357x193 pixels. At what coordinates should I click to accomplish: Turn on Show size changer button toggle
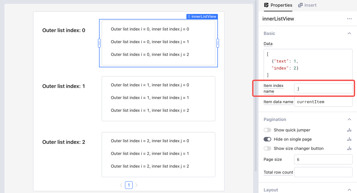click(267, 148)
